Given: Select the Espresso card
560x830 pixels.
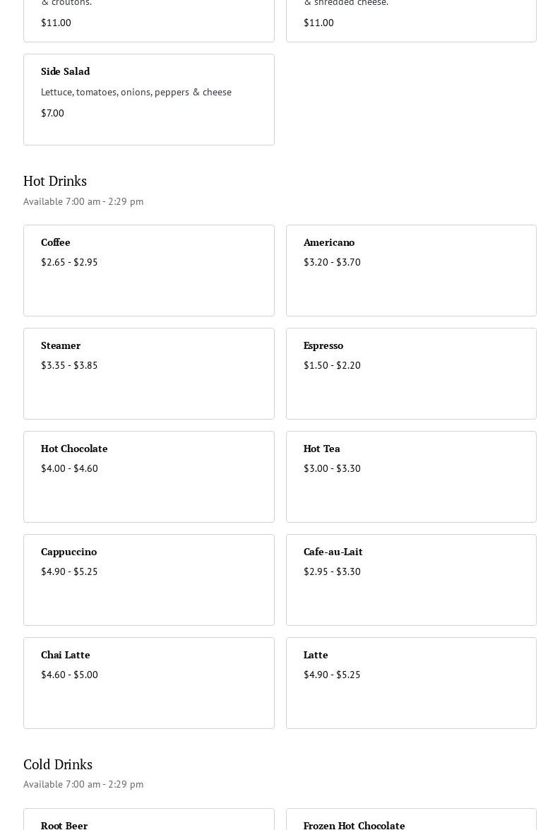Looking at the screenshot, I should tap(411, 373).
